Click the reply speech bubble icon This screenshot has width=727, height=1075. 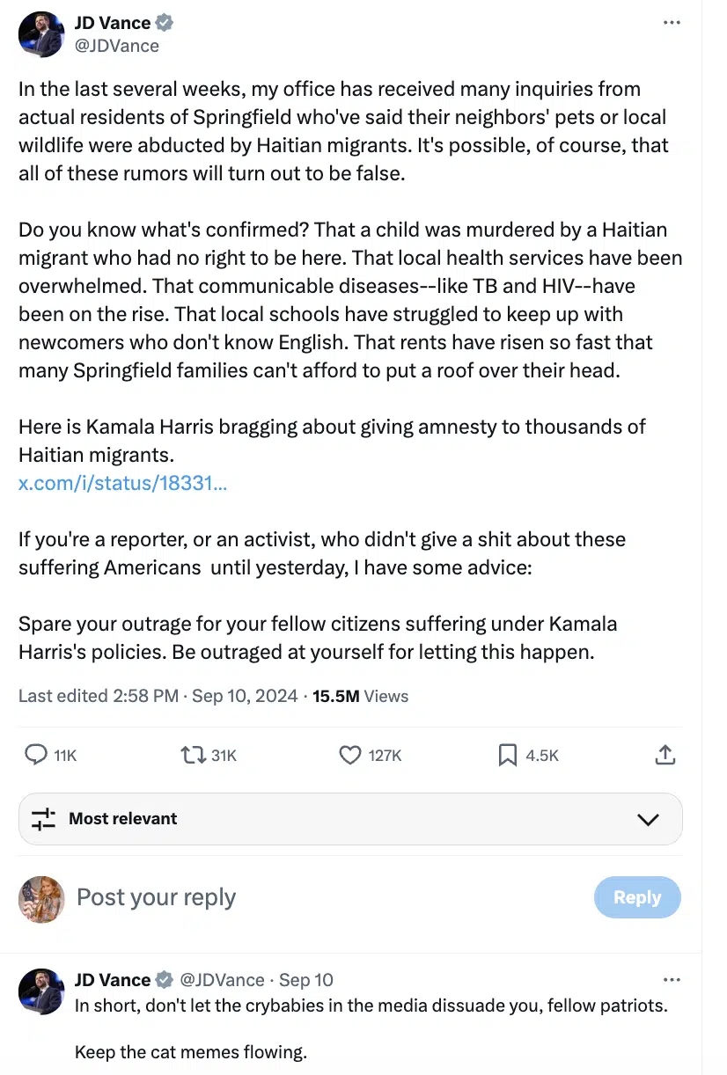[x=36, y=755]
